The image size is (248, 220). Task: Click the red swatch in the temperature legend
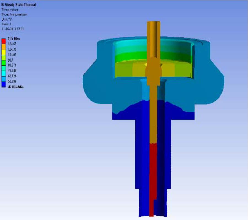coord(4,41)
